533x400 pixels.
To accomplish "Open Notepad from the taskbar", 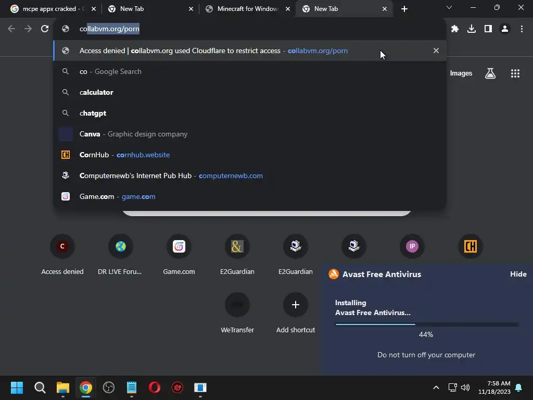I will [132, 387].
